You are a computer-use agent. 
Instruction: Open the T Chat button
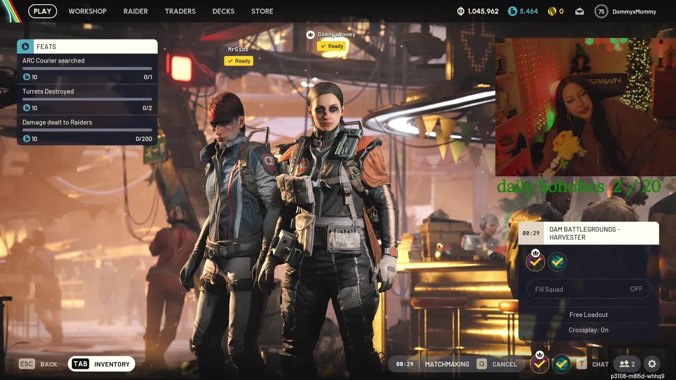[x=592, y=364]
